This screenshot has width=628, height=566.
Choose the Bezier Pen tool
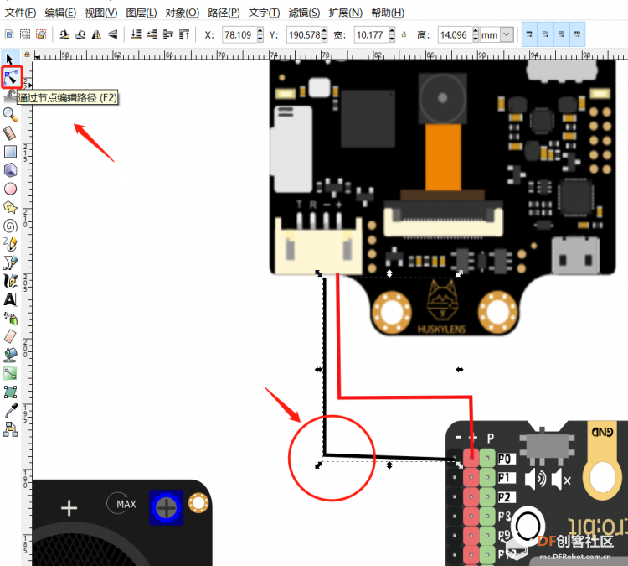click(x=10, y=262)
